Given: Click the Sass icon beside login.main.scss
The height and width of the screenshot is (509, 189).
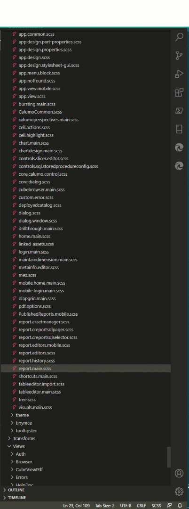Looking at the screenshot, I should [x=14, y=252].
